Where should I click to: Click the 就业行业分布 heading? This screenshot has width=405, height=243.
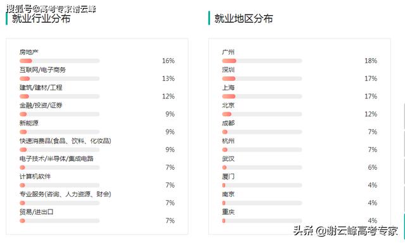pos(41,18)
